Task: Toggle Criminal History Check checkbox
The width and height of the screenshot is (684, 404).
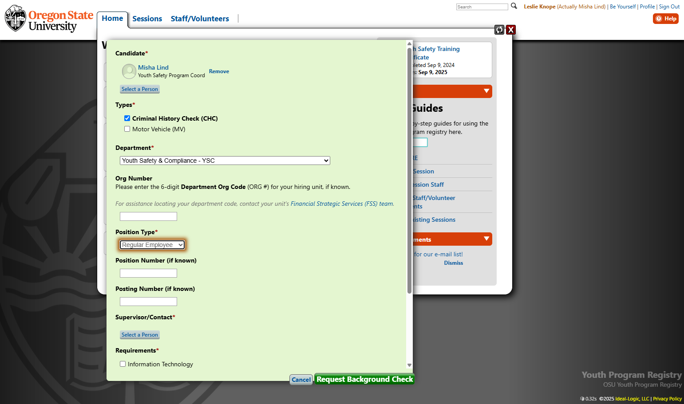Action: point(127,118)
